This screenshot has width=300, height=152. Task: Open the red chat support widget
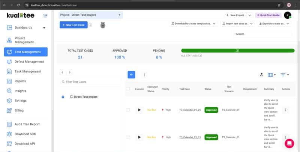289,143
